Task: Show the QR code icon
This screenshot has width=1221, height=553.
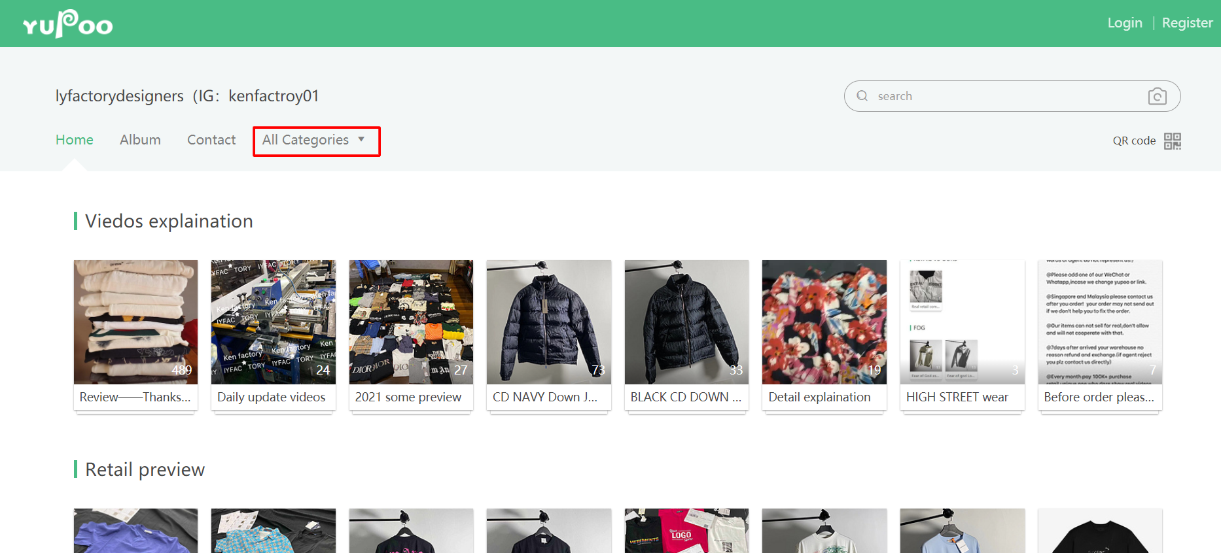Action: 1173,141
